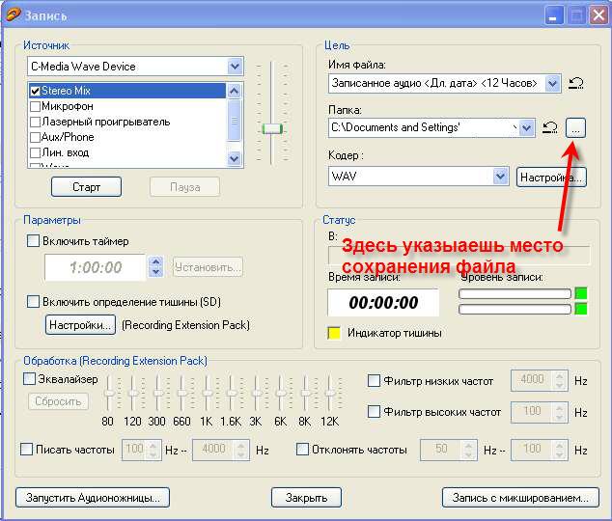612x521 pixels.
Task: Click Запустить Аудионожницы button
Action: click(x=93, y=498)
